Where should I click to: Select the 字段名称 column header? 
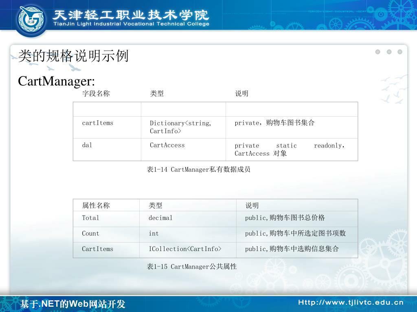pos(96,93)
